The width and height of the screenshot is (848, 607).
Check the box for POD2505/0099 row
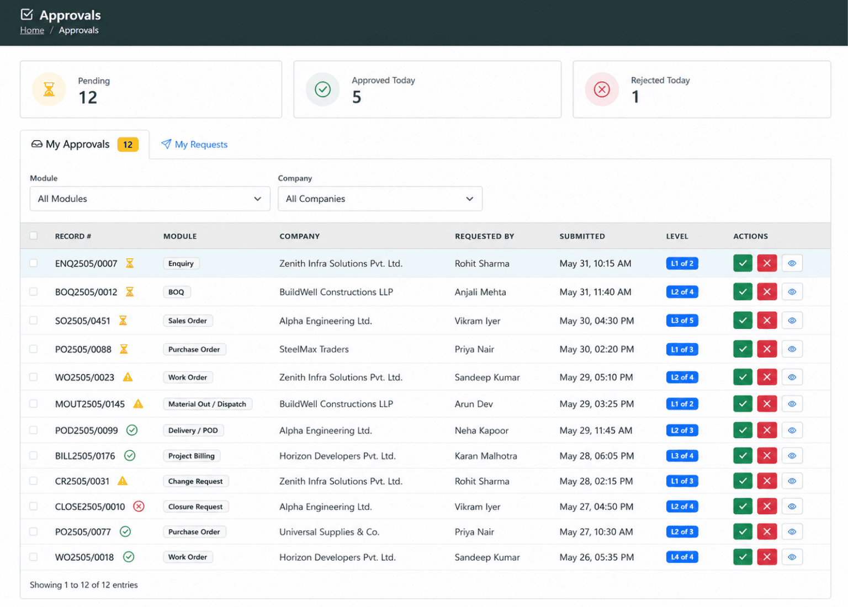34,430
